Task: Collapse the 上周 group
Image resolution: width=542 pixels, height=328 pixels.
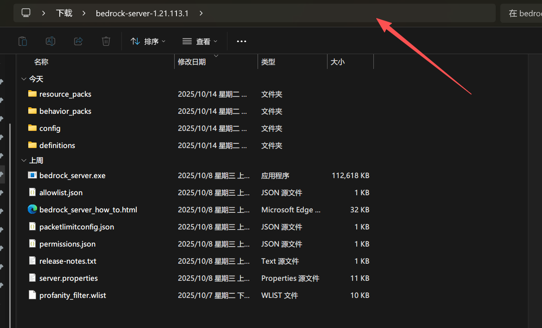Action: (x=24, y=160)
